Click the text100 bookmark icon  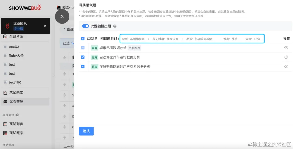[x=5, y=82]
